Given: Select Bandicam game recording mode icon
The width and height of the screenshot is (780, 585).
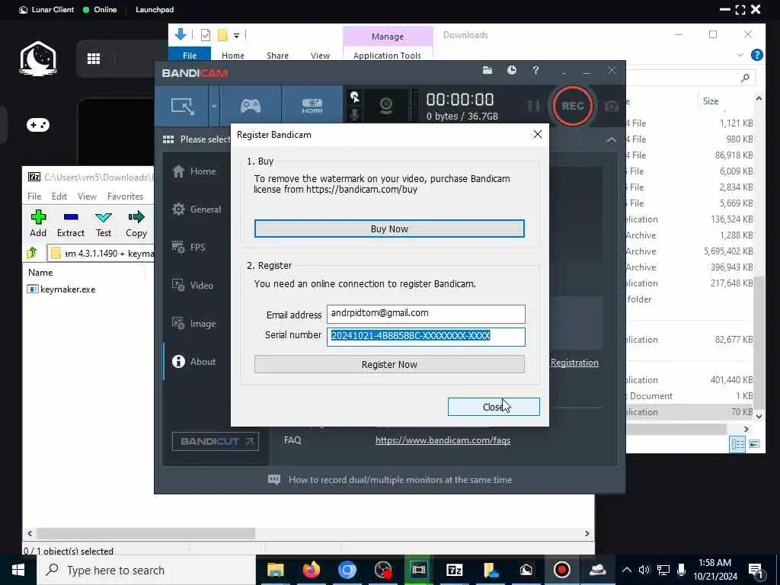Looking at the screenshot, I should [x=251, y=106].
